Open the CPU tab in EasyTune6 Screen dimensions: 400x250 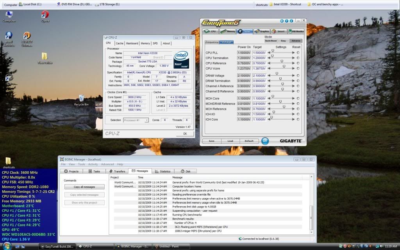click(x=211, y=31)
